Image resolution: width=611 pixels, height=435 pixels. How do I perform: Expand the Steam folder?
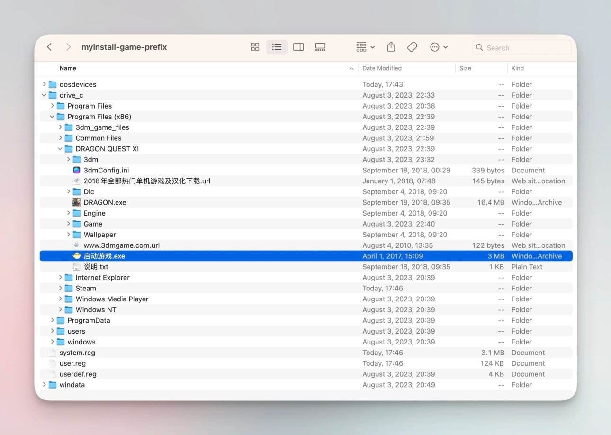pyautogui.click(x=60, y=288)
